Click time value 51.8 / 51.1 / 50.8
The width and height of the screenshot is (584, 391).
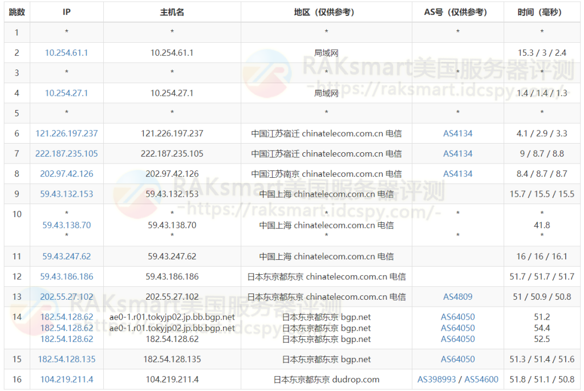coord(542,379)
